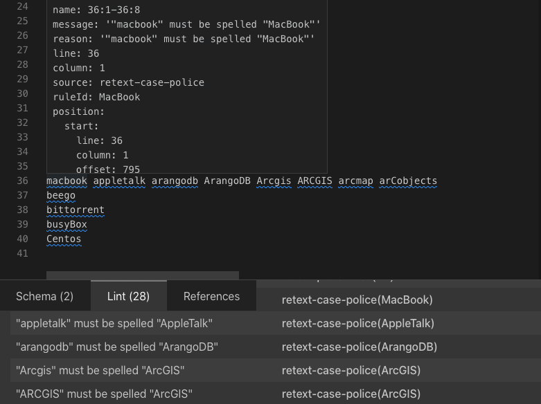Click the beego word on line 37
The height and width of the screenshot is (404, 541).
[61, 195]
